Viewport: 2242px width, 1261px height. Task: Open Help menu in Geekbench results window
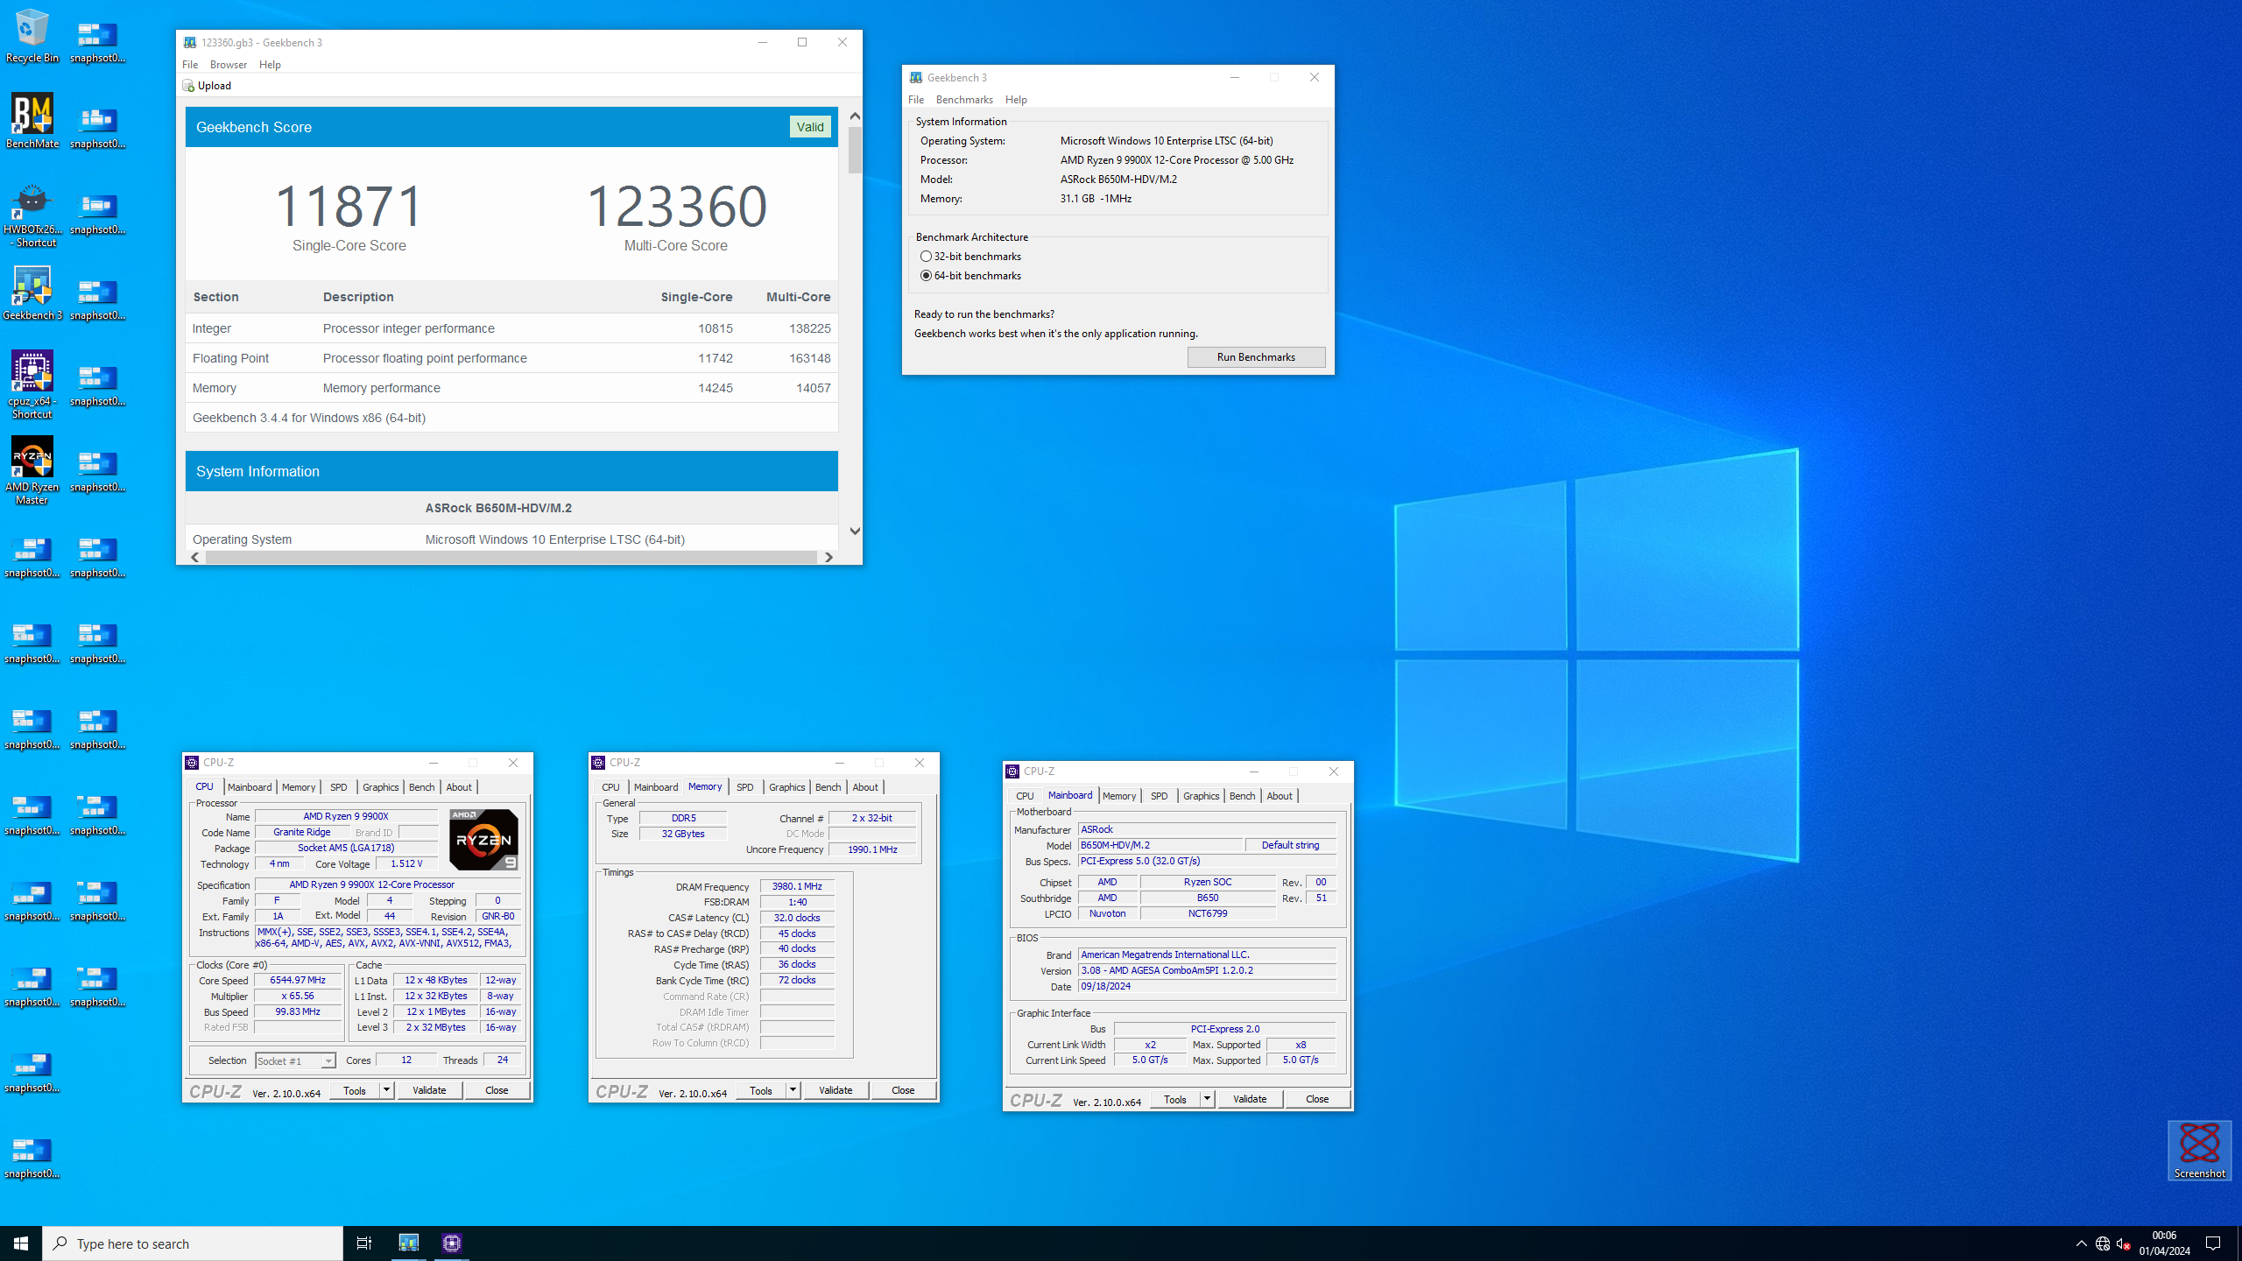[x=270, y=65]
